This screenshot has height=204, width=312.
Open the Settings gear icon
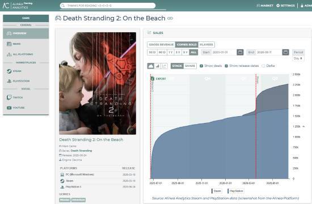pyautogui.click(x=278, y=6)
